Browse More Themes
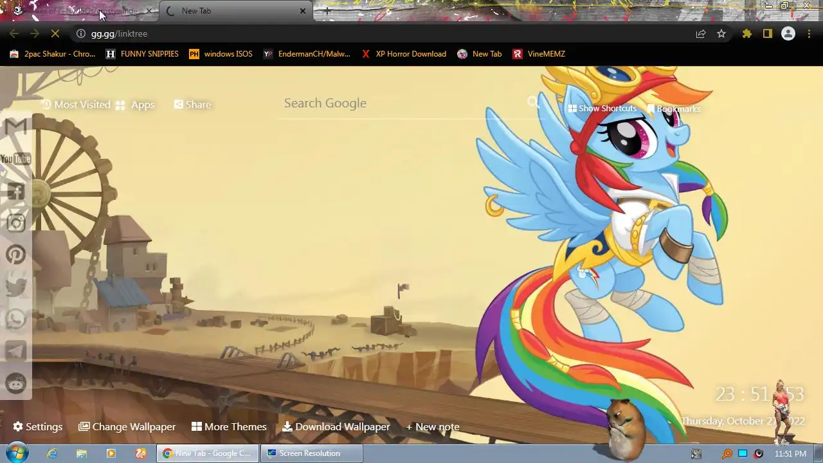Viewport: 823px width, 463px height. (x=229, y=427)
